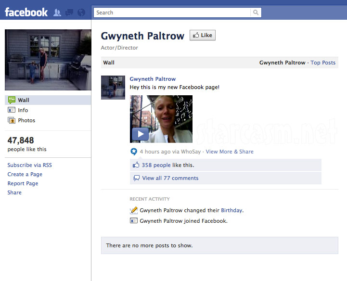This screenshot has width=347, height=281.
Task: Click Create a Page link
Action: [x=25, y=174]
